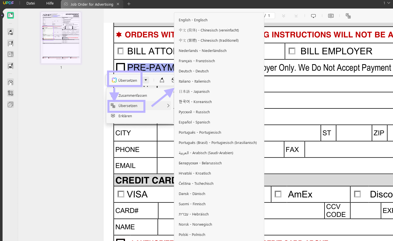This screenshot has height=241, width=393.
Task: Open the tab count dropdown at top right
Action: [387, 3]
